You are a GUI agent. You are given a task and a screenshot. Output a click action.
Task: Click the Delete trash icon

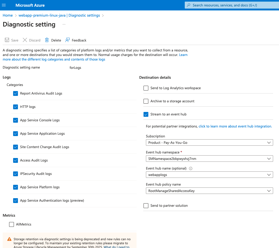[47, 40]
